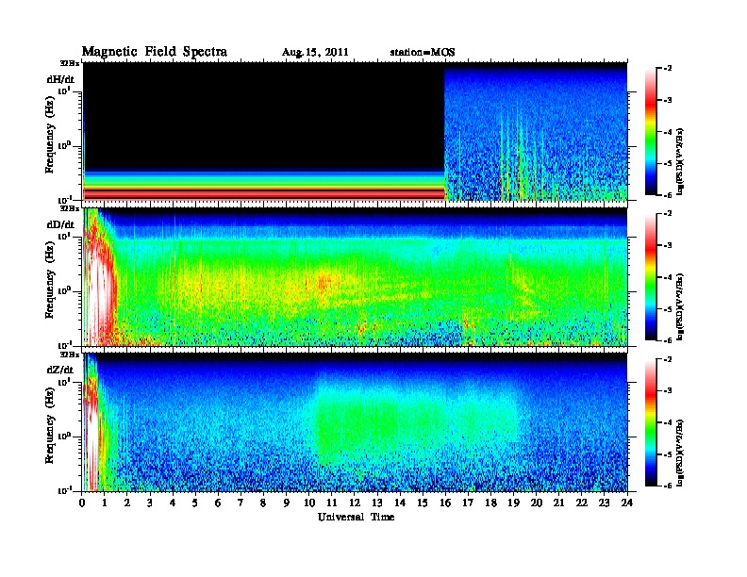Click the "-2" value on dH/dt colorbar
Viewport: 747px width, 577px height.
pyautogui.click(x=668, y=69)
